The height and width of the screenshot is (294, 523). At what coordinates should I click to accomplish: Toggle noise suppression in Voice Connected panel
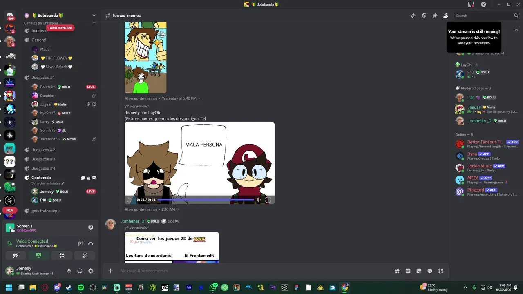click(81, 243)
